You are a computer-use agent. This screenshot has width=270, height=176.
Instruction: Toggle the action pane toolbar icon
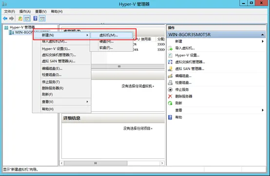click(x=42, y=19)
